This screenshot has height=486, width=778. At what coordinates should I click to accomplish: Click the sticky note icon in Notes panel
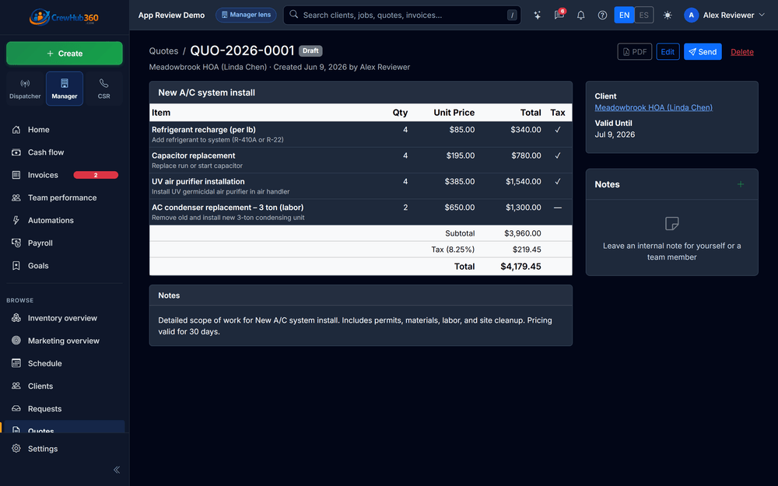(672, 224)
